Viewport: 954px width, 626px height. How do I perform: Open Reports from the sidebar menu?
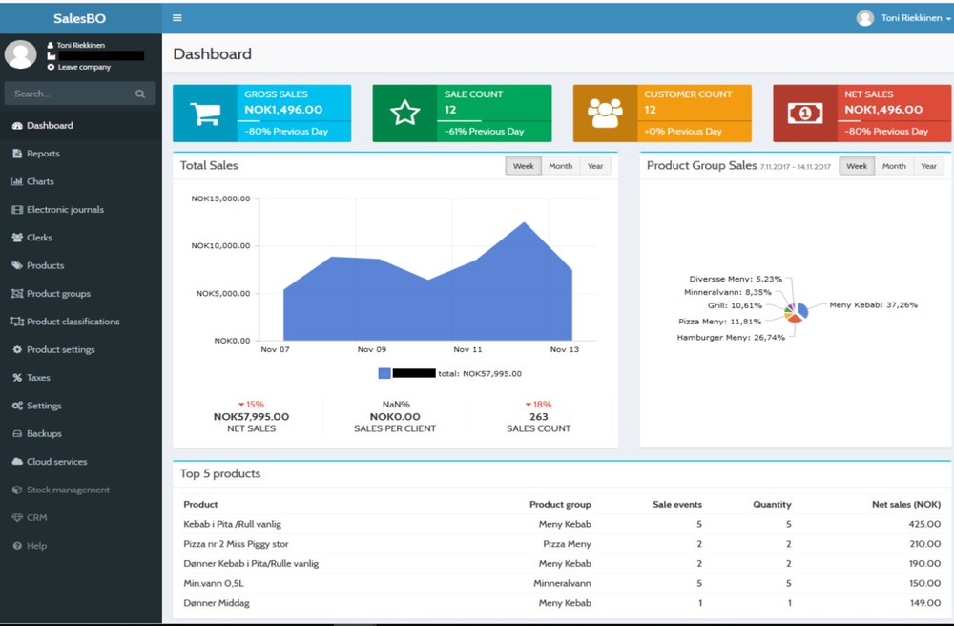[x=43, y=154]
